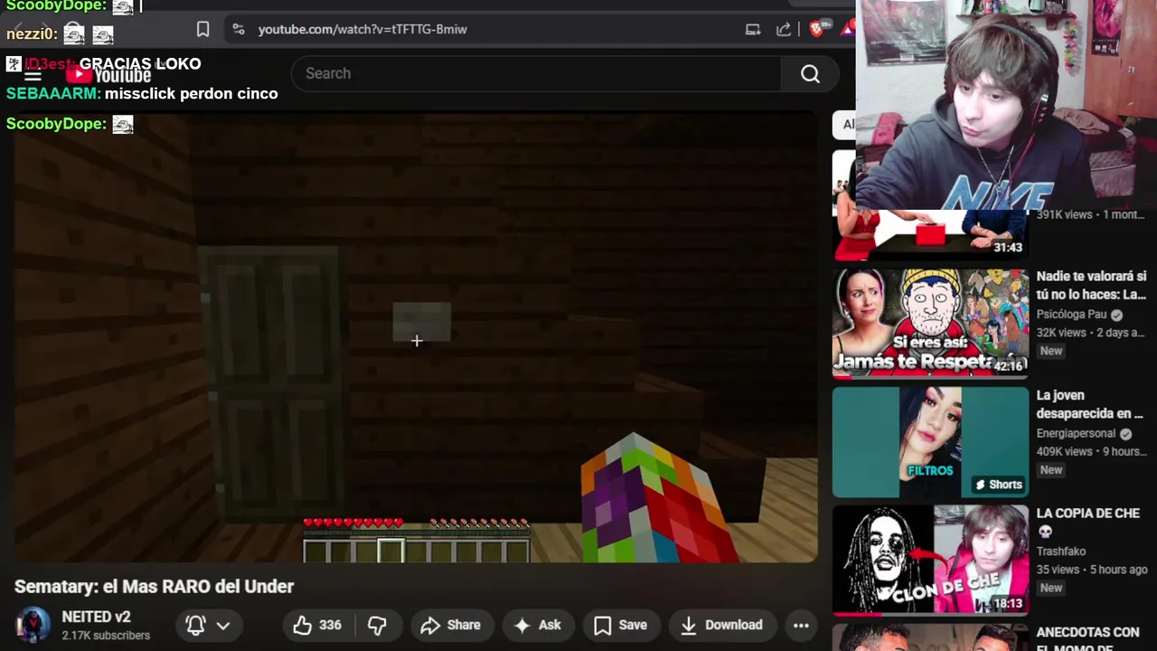Click on the video player area
Screen dimensions: 1157x651
click(x=416, y=336)
